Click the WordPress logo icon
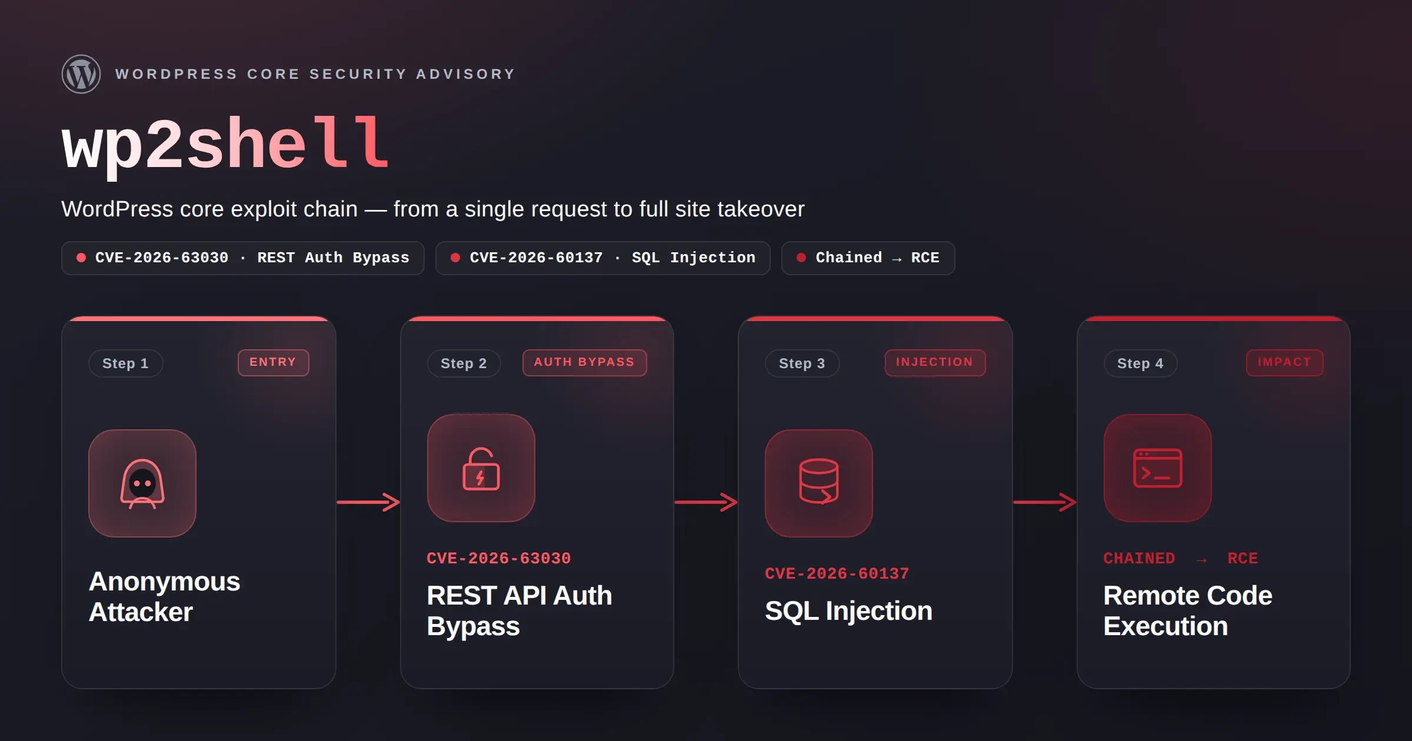This screenshot has height=741, width=1412. pos(81,74)
